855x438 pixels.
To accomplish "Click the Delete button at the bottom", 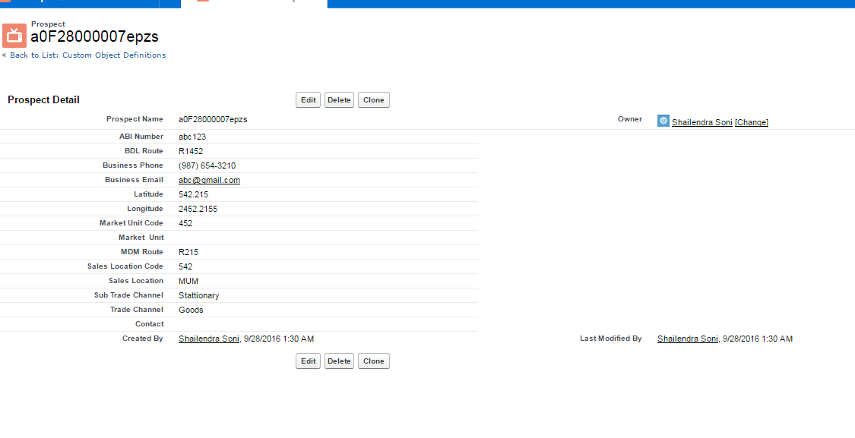I will tap(339, 361).
